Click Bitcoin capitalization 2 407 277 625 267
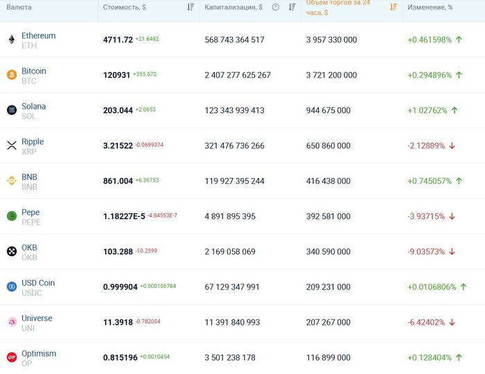Screen dimensions: 485x374 pos(238,75)
